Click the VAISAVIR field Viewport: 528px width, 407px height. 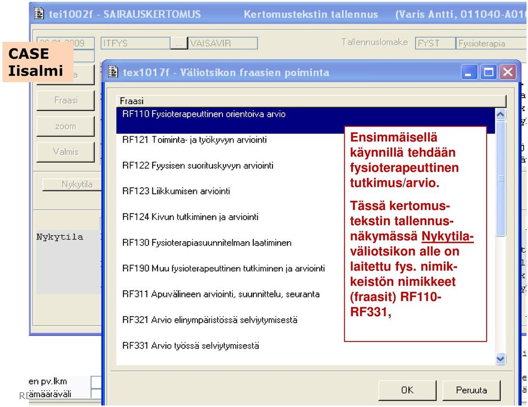[x=222, y=43]
